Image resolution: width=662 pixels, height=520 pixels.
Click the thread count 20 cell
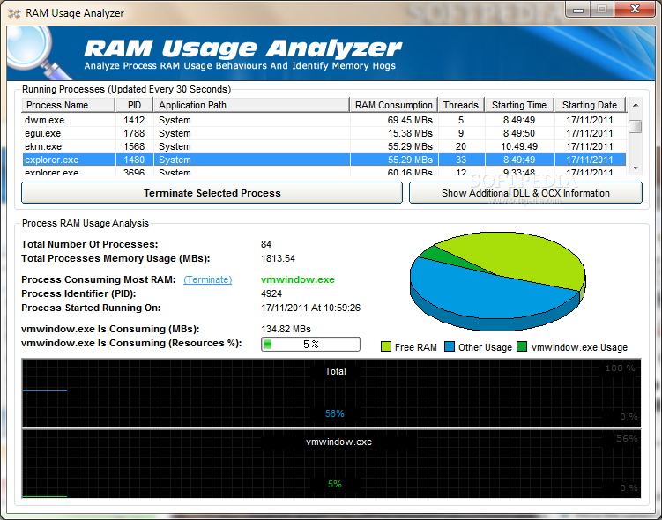pos(461,146)
